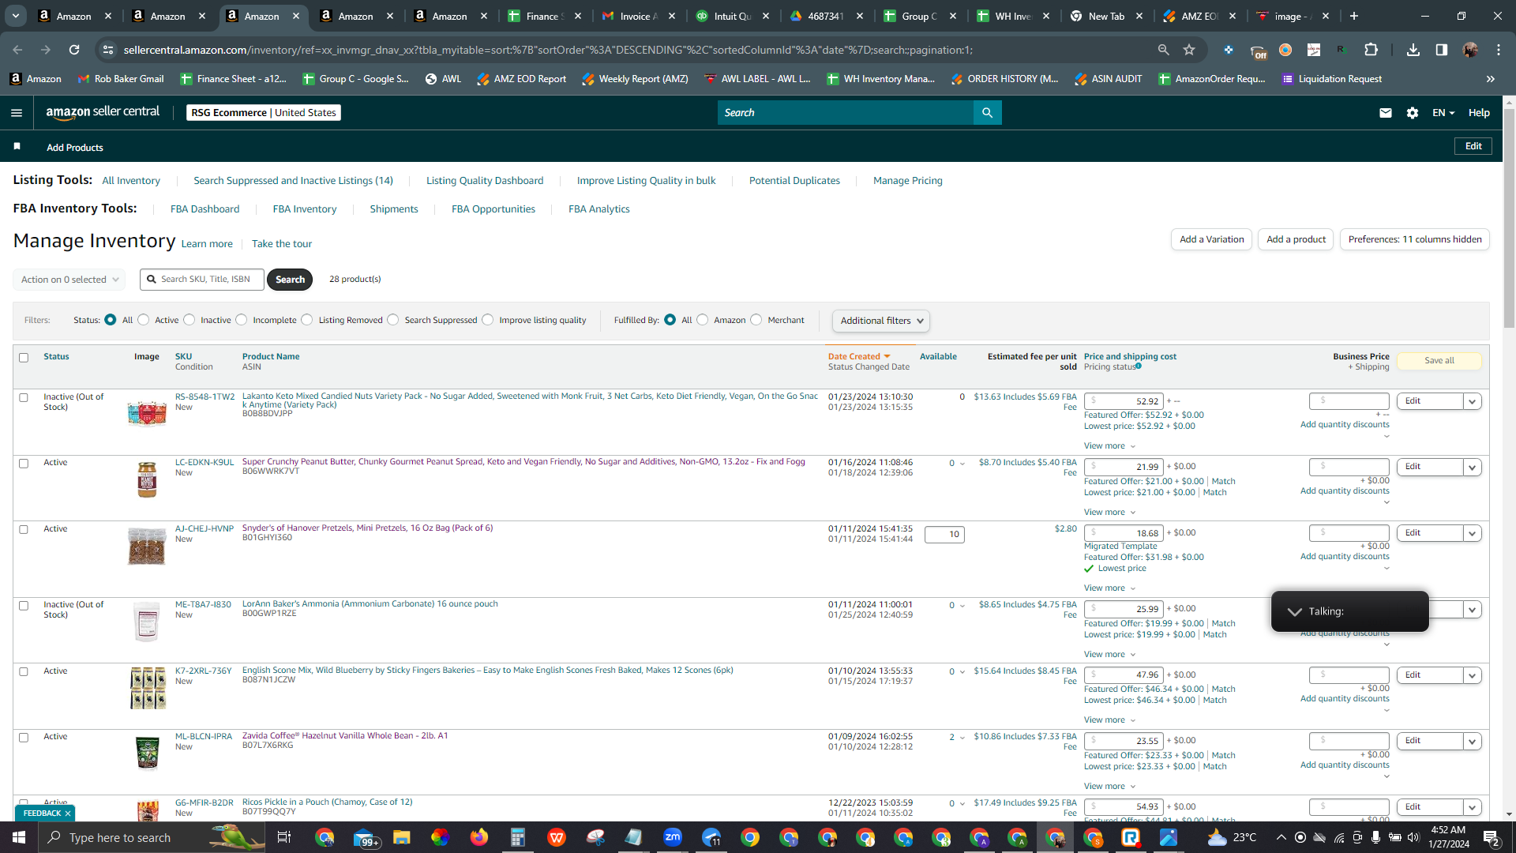Open File Explorer from the taskbar
Viewport: 1516px width, 853px height.
pos(402,837)
